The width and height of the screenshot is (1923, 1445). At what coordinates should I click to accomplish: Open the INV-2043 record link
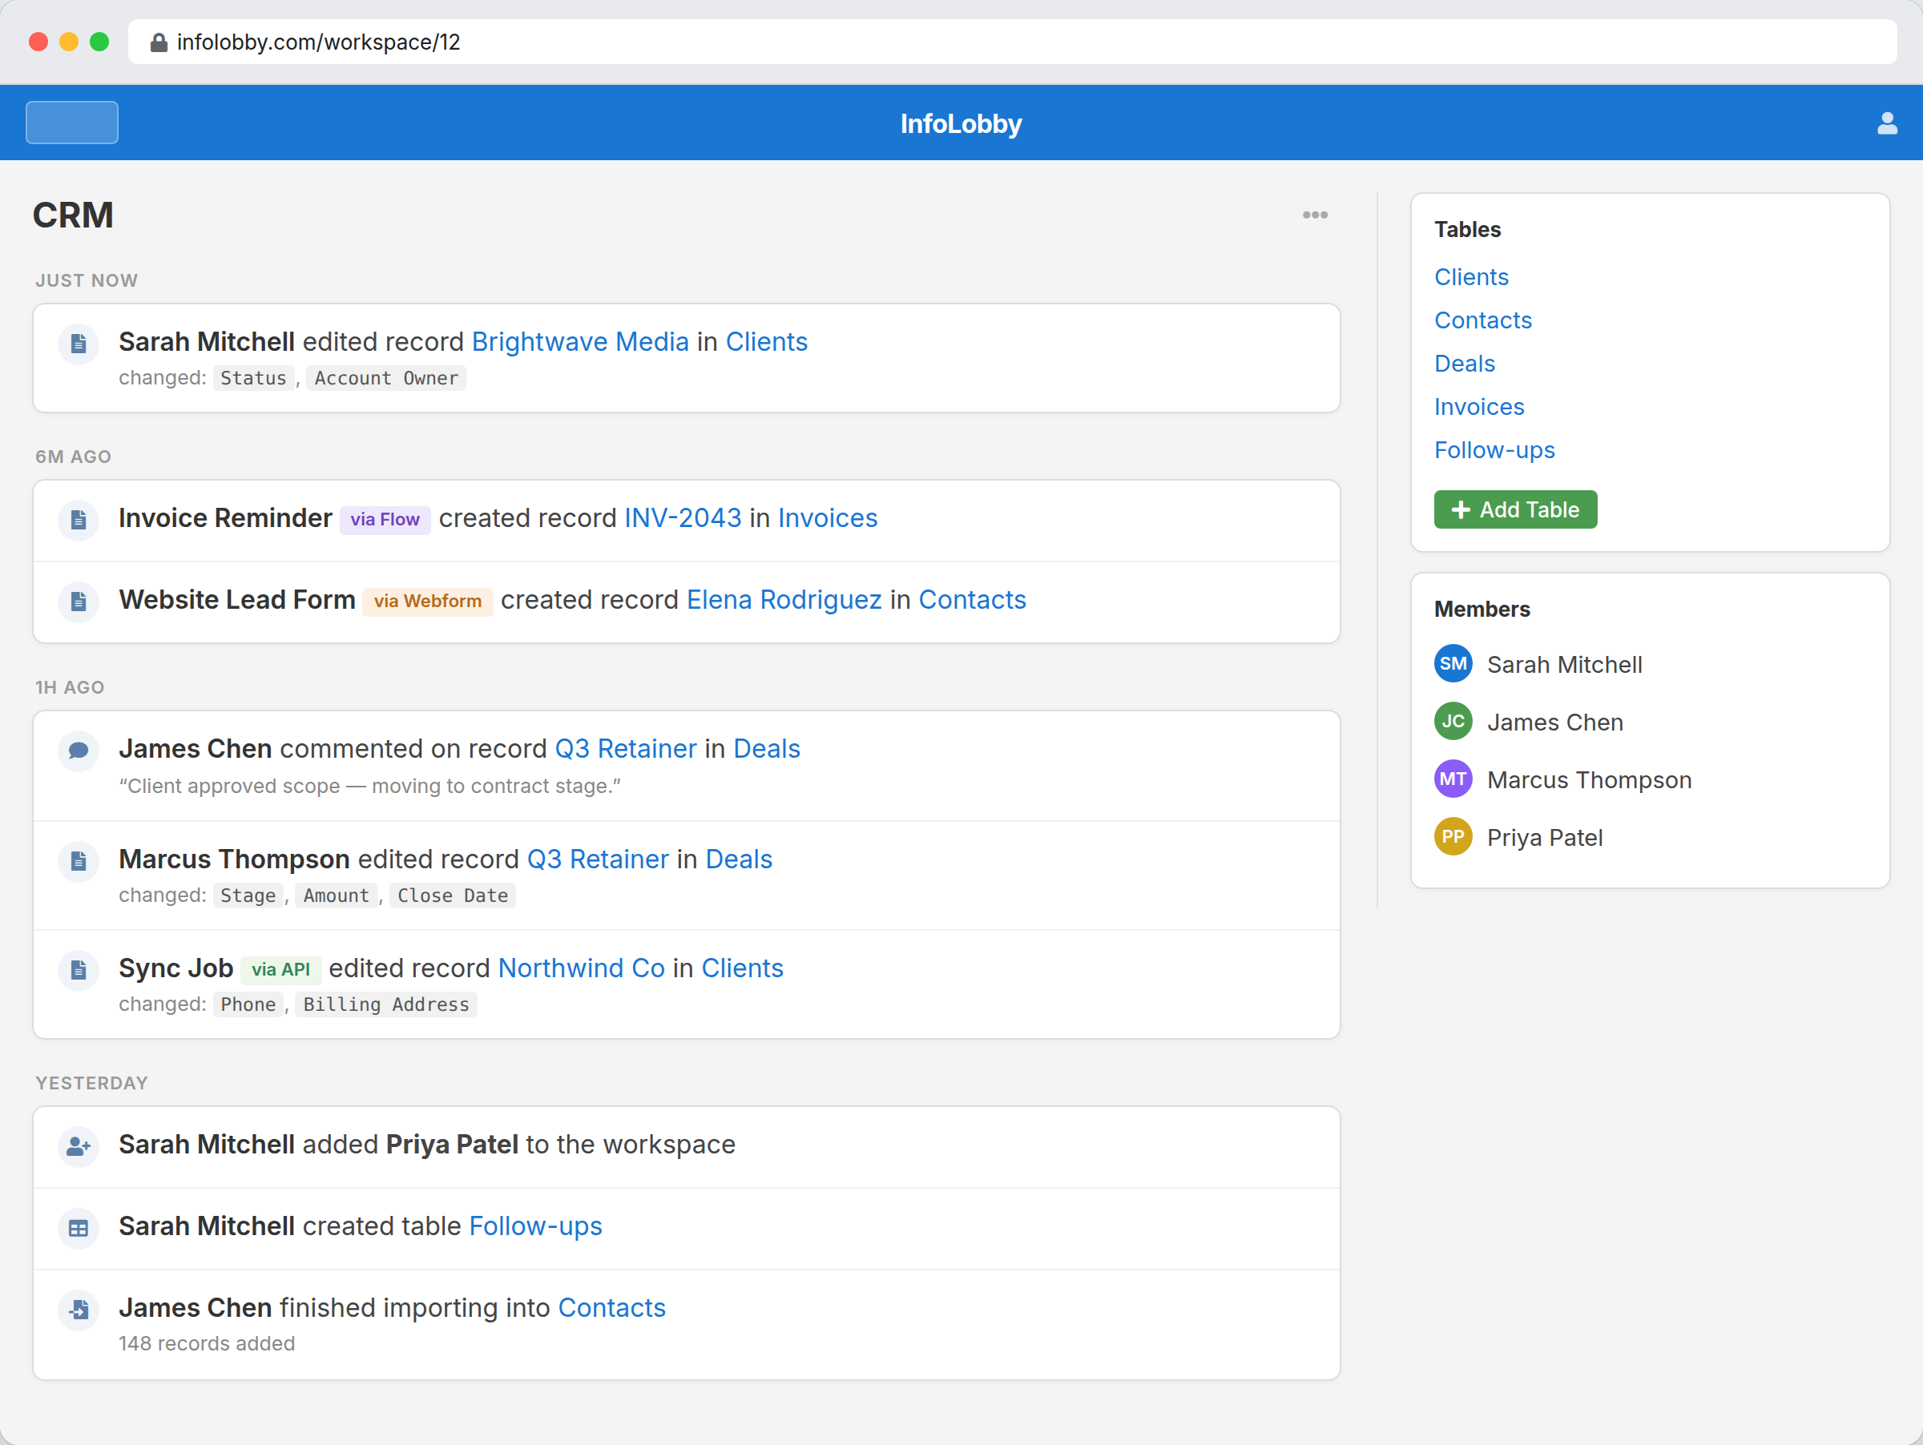[683, 519]
